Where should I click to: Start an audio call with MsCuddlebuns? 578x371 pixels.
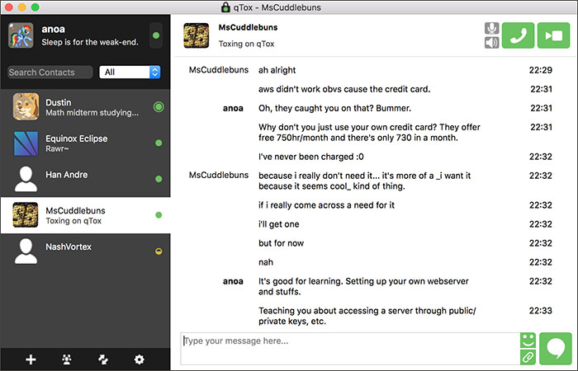point(519,35)
